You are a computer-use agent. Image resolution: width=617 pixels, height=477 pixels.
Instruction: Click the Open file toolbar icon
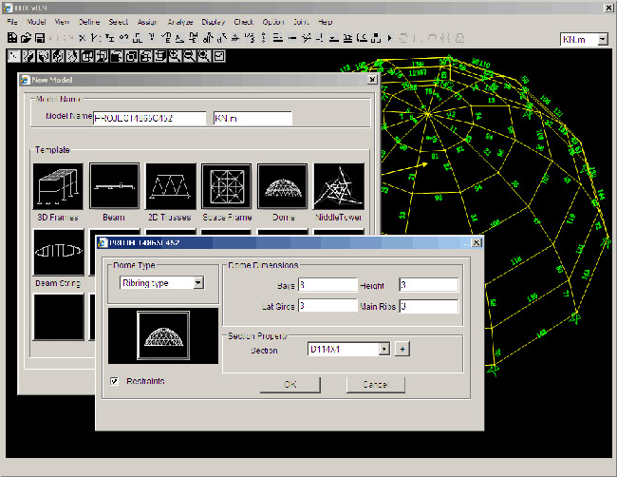click(x=25, y=38)
